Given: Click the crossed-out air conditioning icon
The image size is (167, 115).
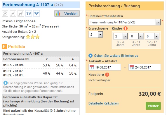Looking at the screenshot, I should (5, 13).
